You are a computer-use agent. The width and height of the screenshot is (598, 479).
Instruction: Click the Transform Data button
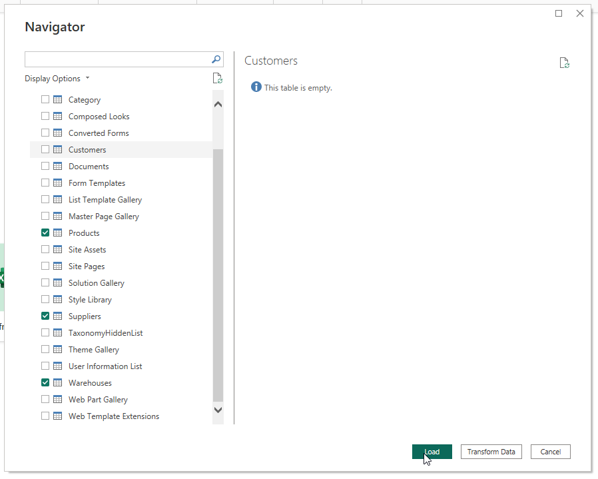click(x=491, y=452)
